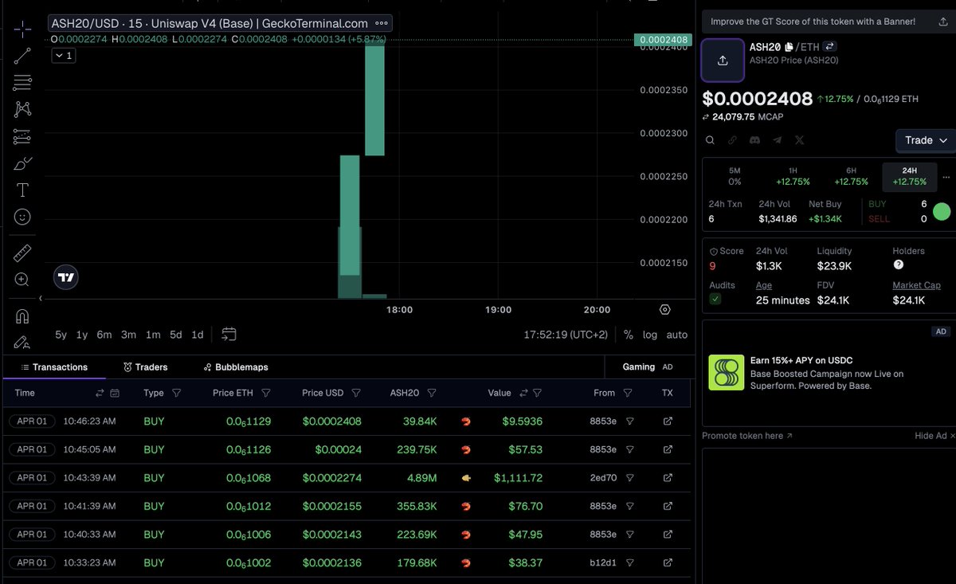Copy ASH20 token address icon

point(789,47)
